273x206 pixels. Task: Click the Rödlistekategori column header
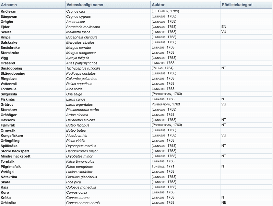coord(237,5)
